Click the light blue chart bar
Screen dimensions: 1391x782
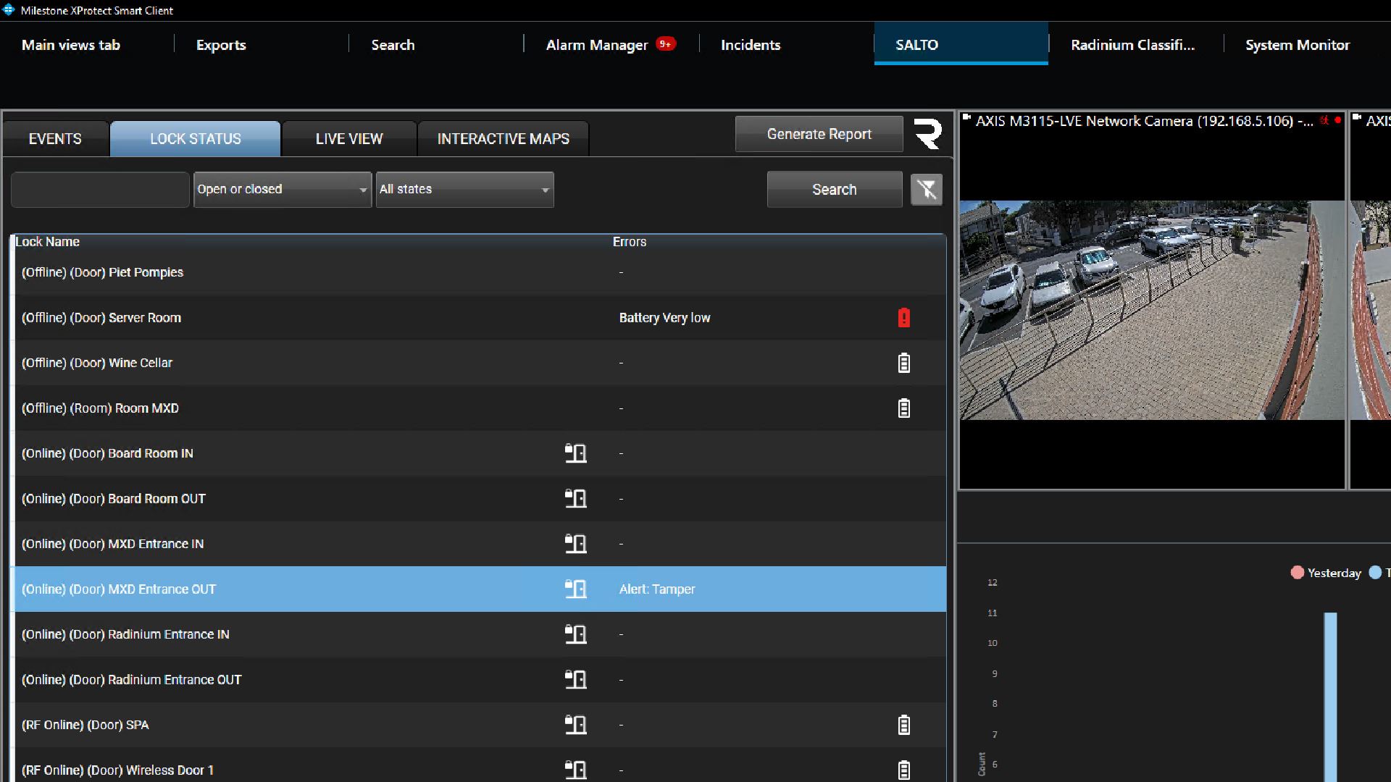tap(1330, 697)
